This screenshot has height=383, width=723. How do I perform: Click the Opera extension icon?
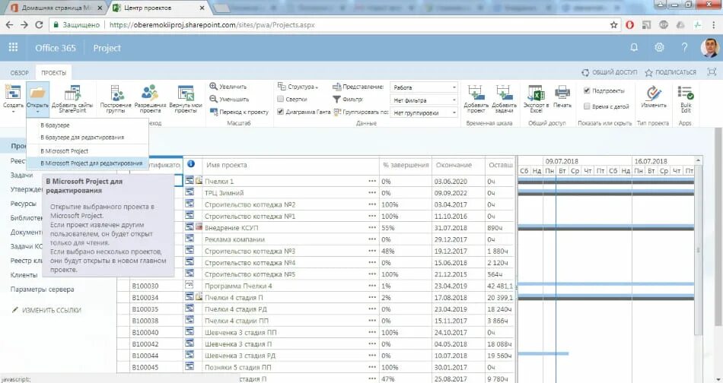click(x=630, y=25)
